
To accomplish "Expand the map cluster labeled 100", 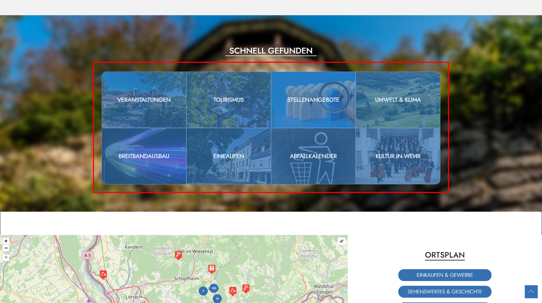I will tap(214, 288).
